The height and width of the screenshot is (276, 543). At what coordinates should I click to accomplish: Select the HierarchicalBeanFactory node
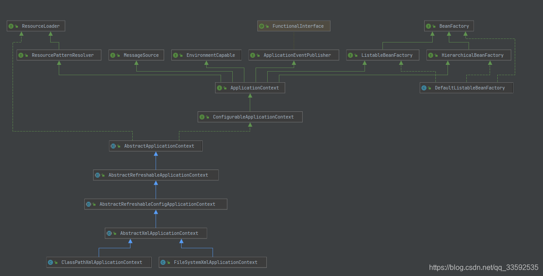point(469,55)
